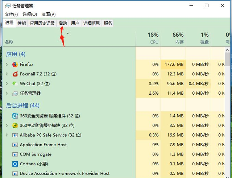
Task: Click the Task Manager title bar icon
Action: click(x=8, y=6)
